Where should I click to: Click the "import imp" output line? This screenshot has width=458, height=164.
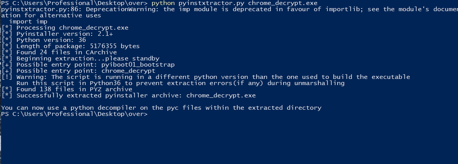tap(28, 22)
